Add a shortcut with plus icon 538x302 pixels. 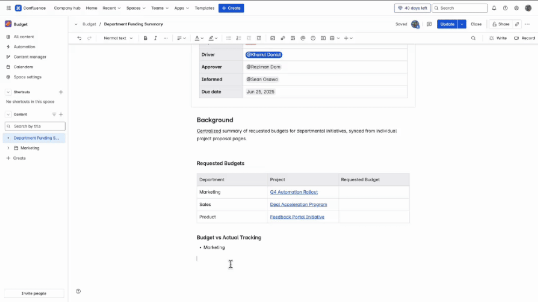(61, 92)
